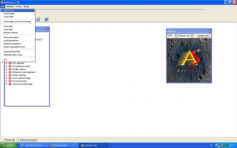Choose Save data from the File menu

point(18,26)
